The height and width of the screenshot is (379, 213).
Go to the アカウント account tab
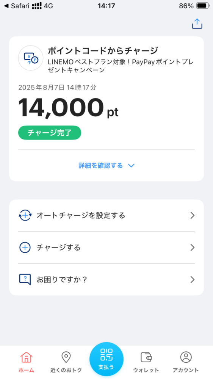(x=186, y=362)
